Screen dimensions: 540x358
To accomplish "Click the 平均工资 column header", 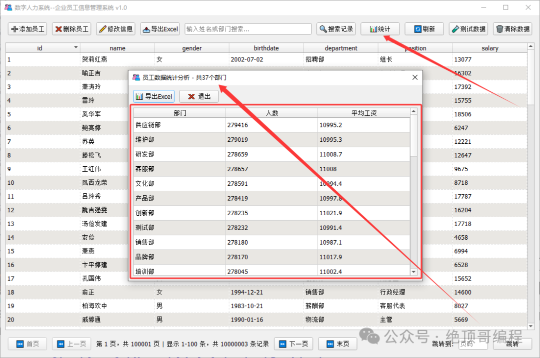I will (363, 113).
